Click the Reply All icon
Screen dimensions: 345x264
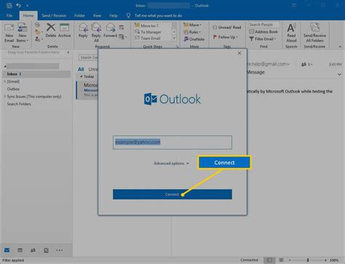[x=96, y=32]
